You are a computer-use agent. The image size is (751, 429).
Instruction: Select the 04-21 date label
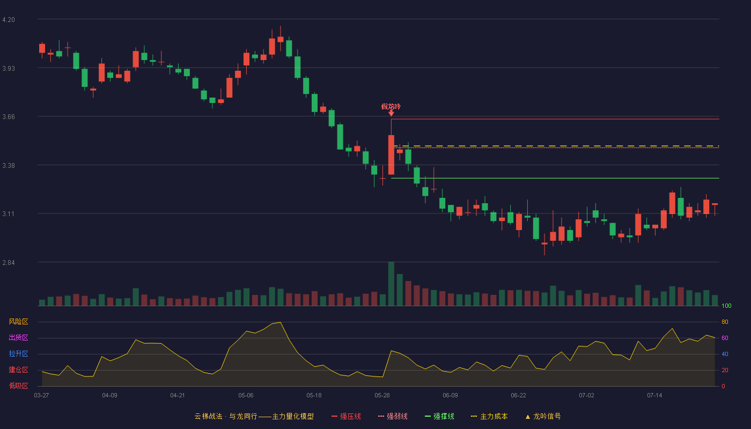coord(178,395)
